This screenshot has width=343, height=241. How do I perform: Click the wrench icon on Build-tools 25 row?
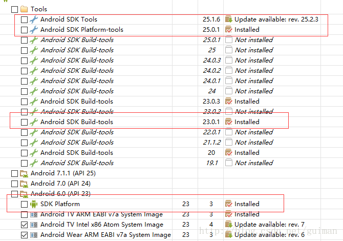34,50
